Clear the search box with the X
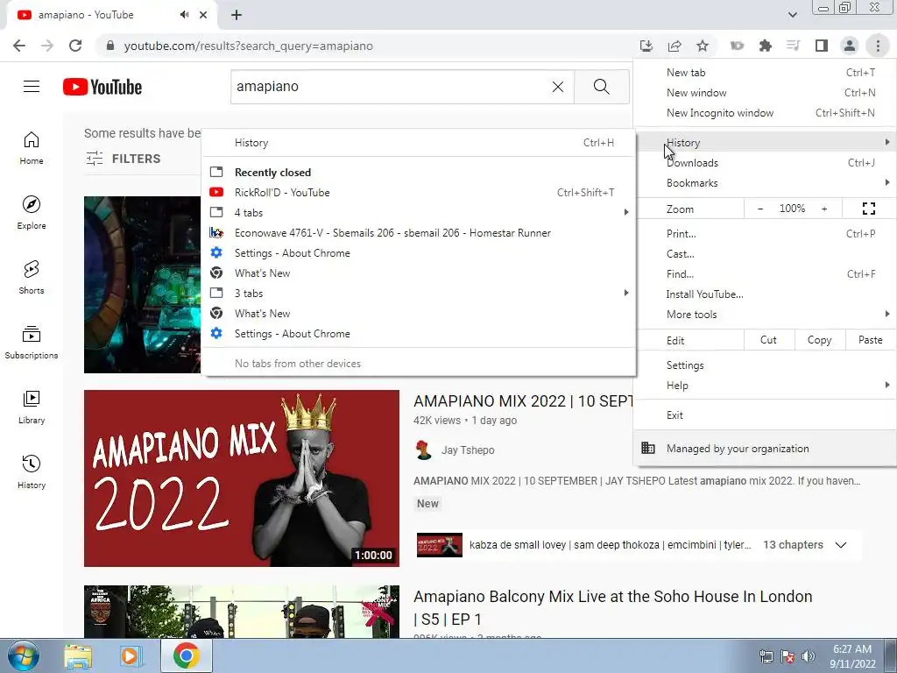The height and width of the screenshot is (673, 897). tap(558, 87)
